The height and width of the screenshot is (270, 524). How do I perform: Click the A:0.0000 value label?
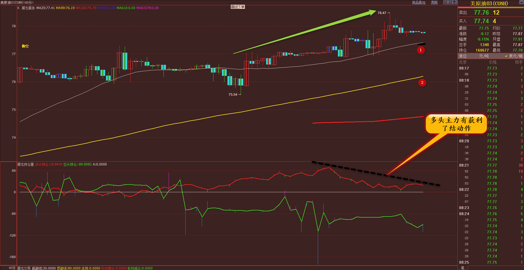point(100,164)
